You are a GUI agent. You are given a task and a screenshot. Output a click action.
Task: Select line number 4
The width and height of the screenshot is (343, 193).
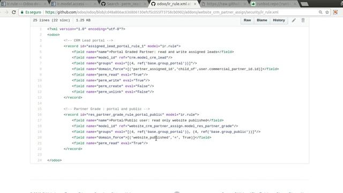[x=41, y=46]
